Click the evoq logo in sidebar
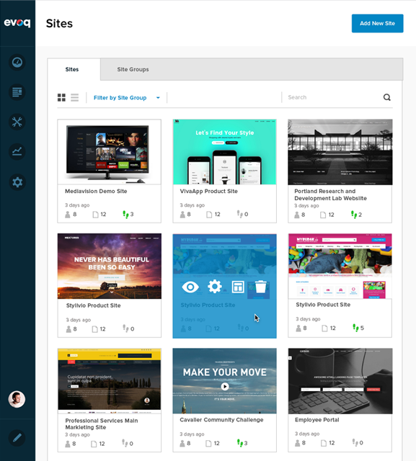Screen dimensions: 416x461 17,22
